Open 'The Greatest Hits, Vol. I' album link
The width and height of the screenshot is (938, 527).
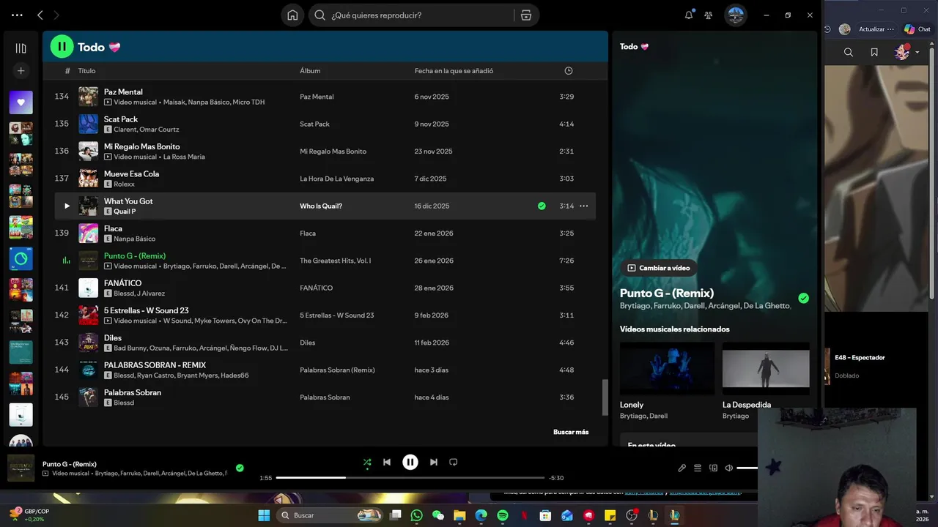tap(335, 261)
